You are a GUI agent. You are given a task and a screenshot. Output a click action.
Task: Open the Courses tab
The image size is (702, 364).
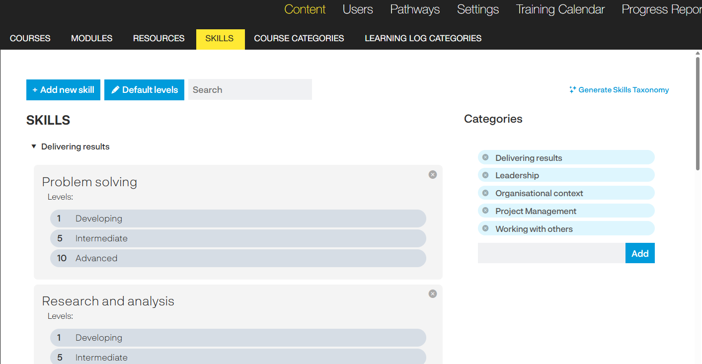coord(30,38)
